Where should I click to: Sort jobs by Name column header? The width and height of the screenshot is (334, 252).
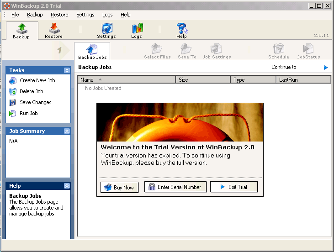pos(127,80)
